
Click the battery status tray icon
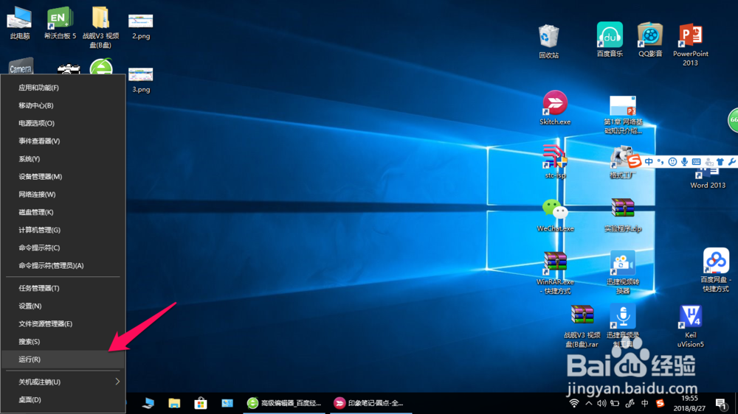[615, 403]
